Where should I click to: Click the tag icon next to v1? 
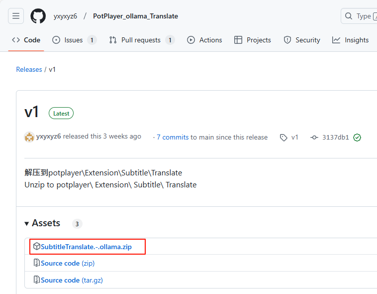[x=283, y=138]
